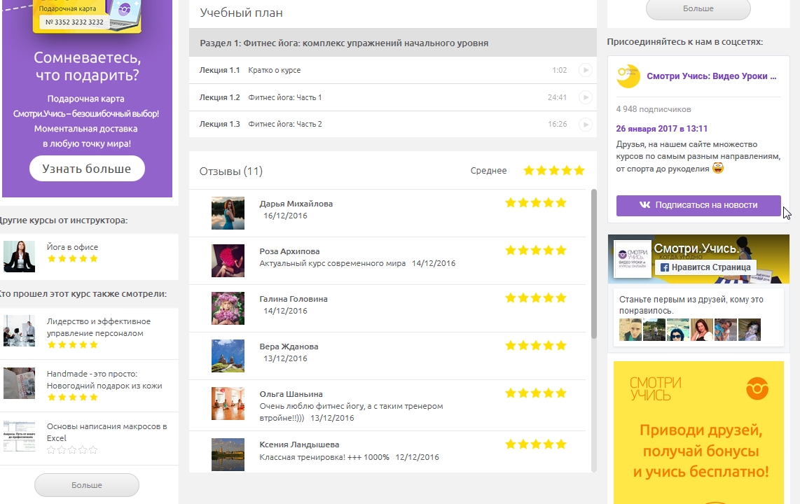The image size is (800, 504).
Task: Open Лидерство и эффективное управление персоналом course
Action: point(99,327)
